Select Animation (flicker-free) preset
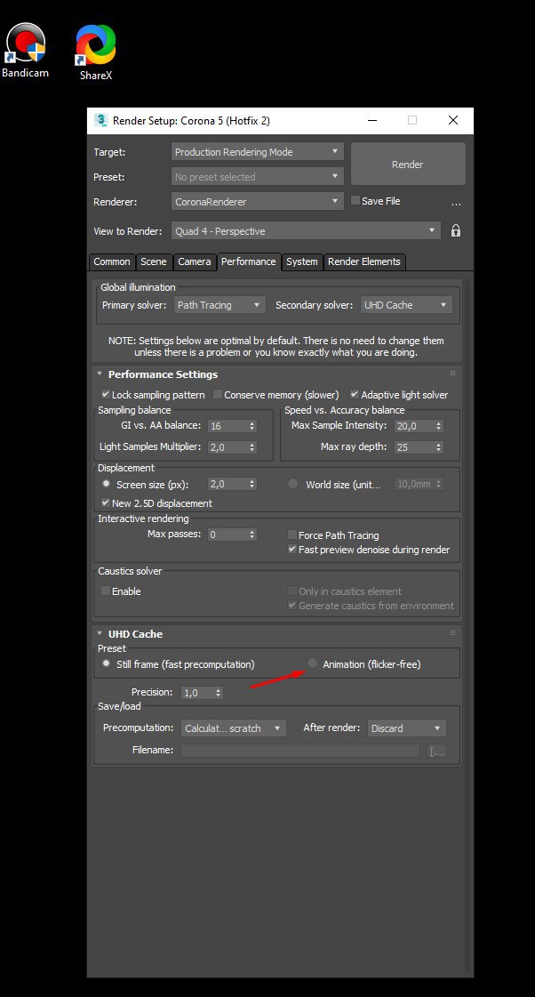 click(312, 663)
